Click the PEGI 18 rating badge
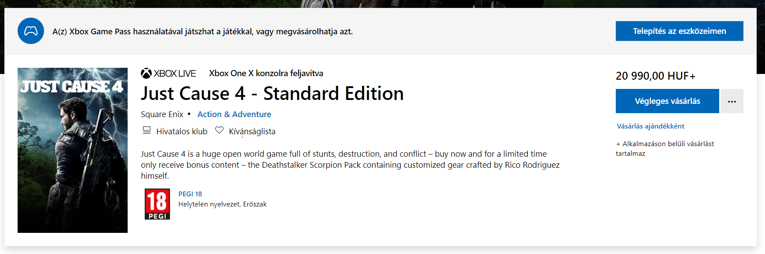The image size is (765, 254). click(x=157, y=204)
